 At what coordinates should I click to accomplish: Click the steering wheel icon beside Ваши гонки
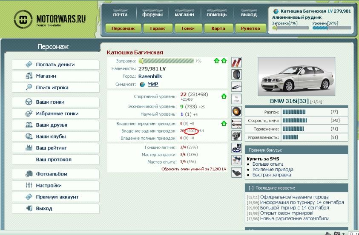click(29, 102)
